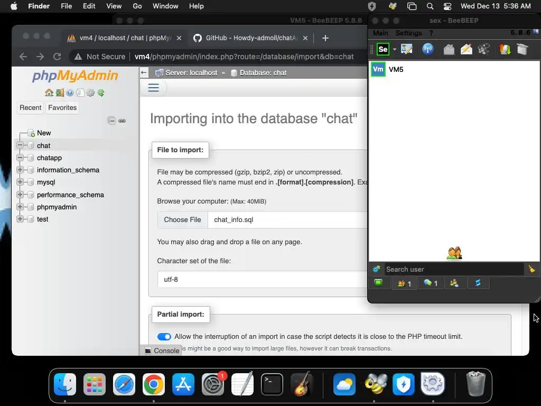Open BeeBEEP Settings menu
The width and height of the screenshot is (541, 406).
408,33
